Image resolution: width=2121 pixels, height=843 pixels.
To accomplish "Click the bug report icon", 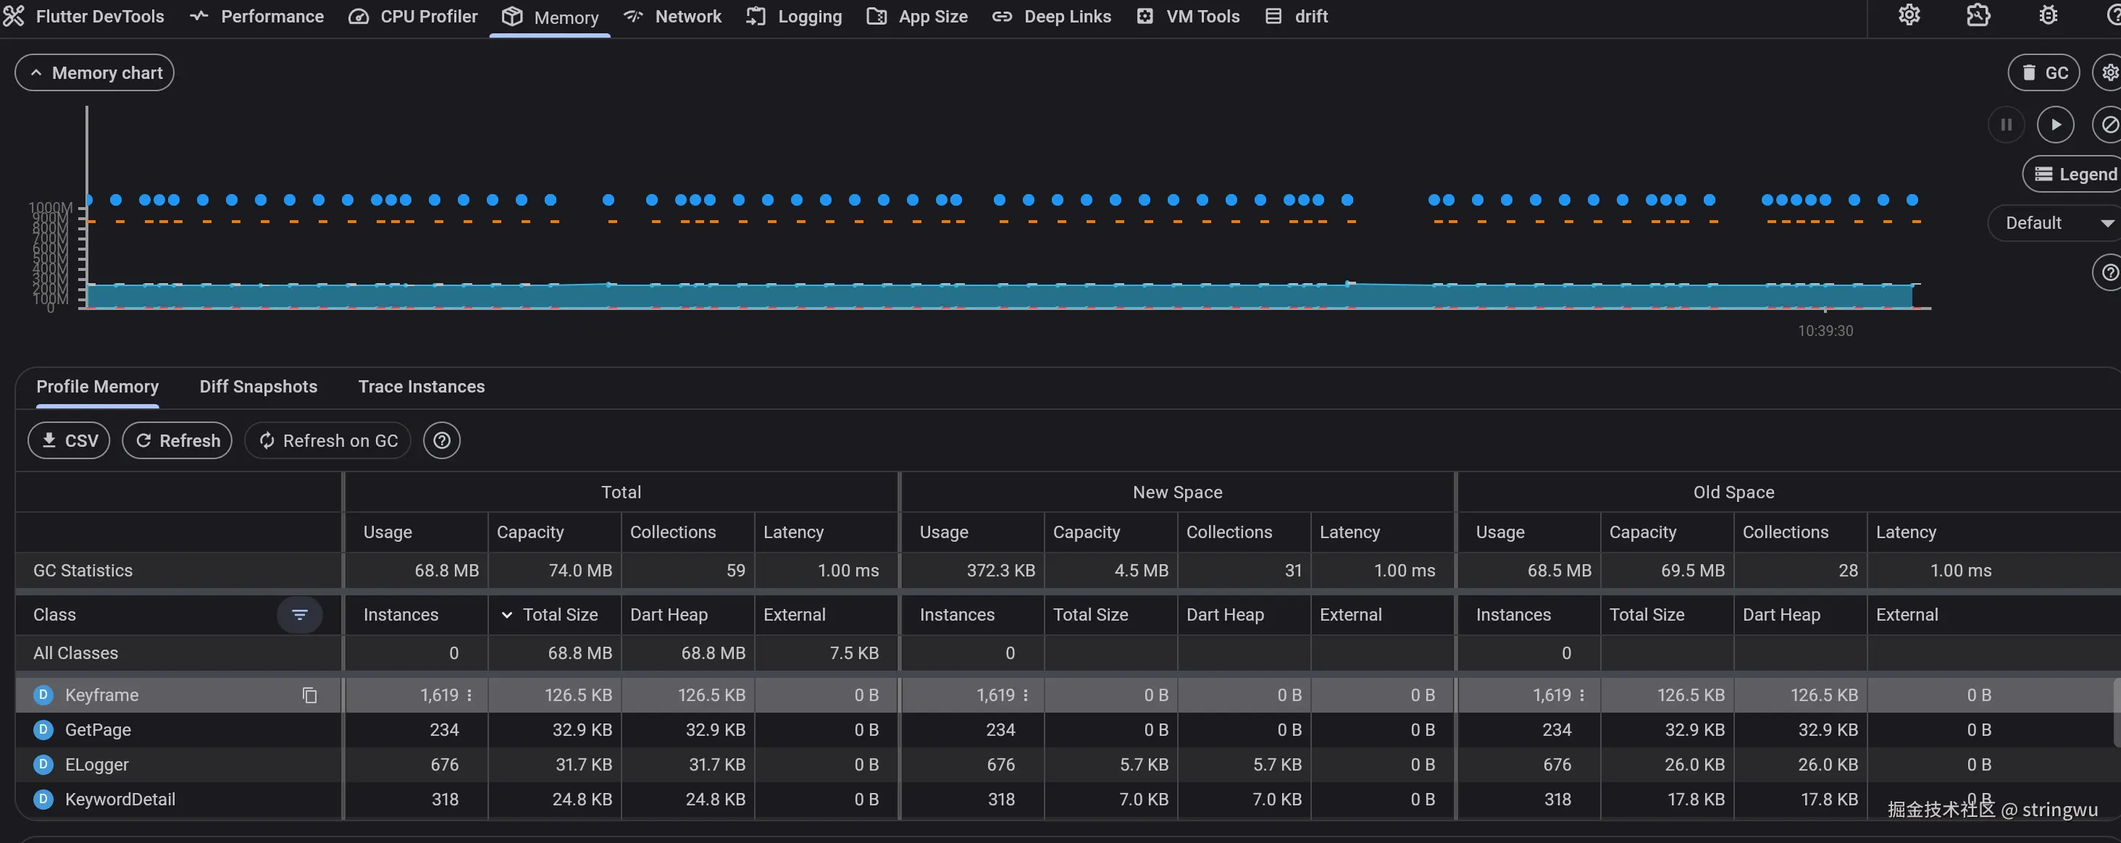I will 2048,16.
